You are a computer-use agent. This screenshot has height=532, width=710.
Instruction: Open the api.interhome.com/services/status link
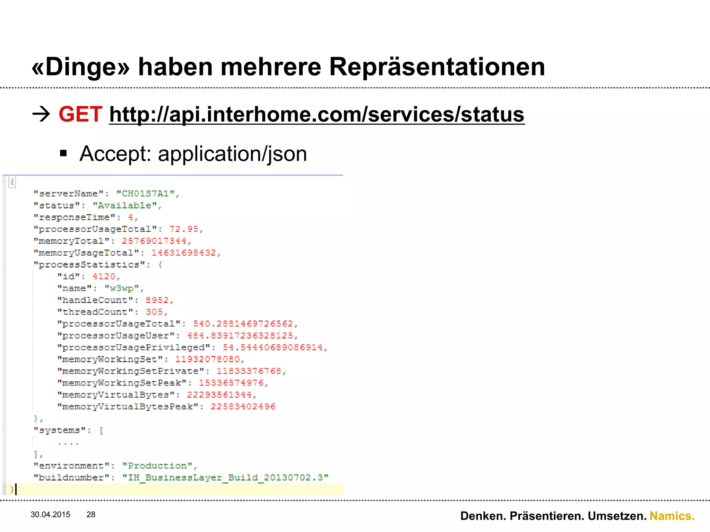[317, 115]
